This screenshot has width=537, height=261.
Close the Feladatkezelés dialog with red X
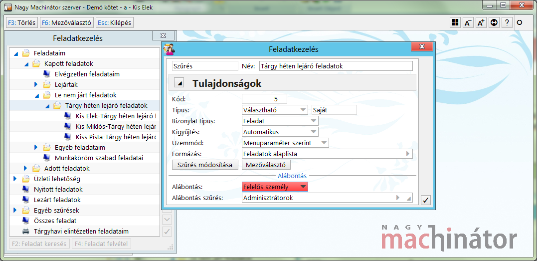(422, 46)
